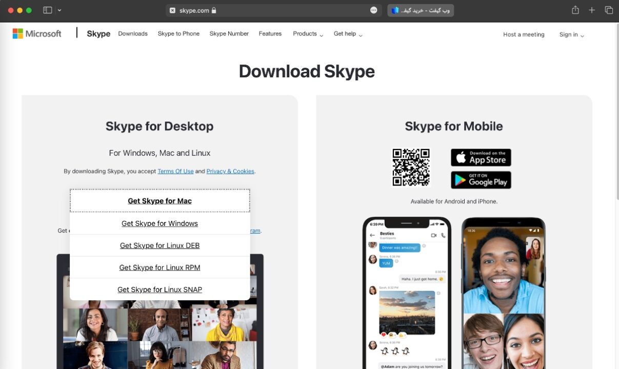Click the Besties chat phone screenshot

tap(407, 293)
